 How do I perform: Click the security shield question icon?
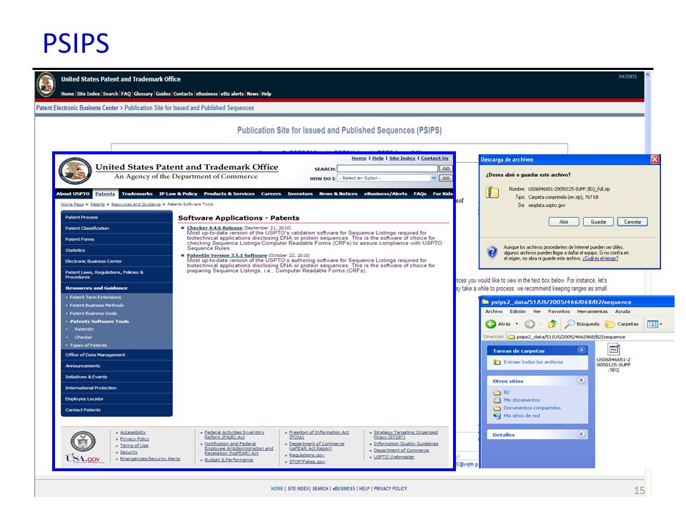pos(492,252)
